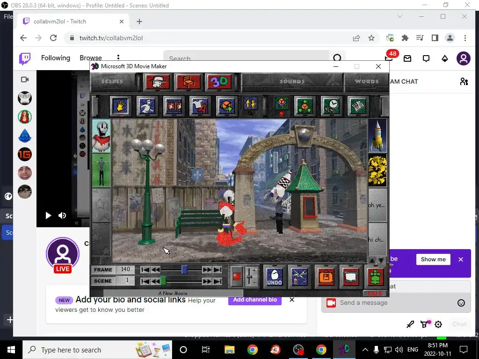The width and height of the screenshot is (479, 359).
Task: Select the rotate box with green arrow tool
Action: click(226, 106)
